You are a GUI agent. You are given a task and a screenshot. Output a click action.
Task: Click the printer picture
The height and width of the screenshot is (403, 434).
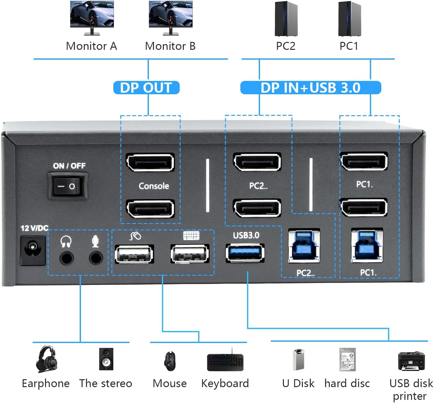pos(411,361)
